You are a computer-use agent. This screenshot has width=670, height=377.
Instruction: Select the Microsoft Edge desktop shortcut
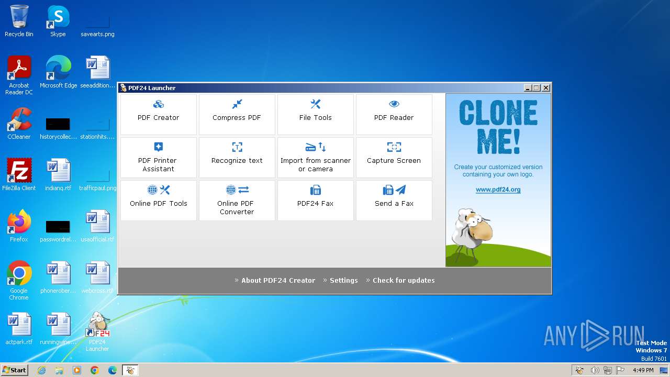click(58, 72)
